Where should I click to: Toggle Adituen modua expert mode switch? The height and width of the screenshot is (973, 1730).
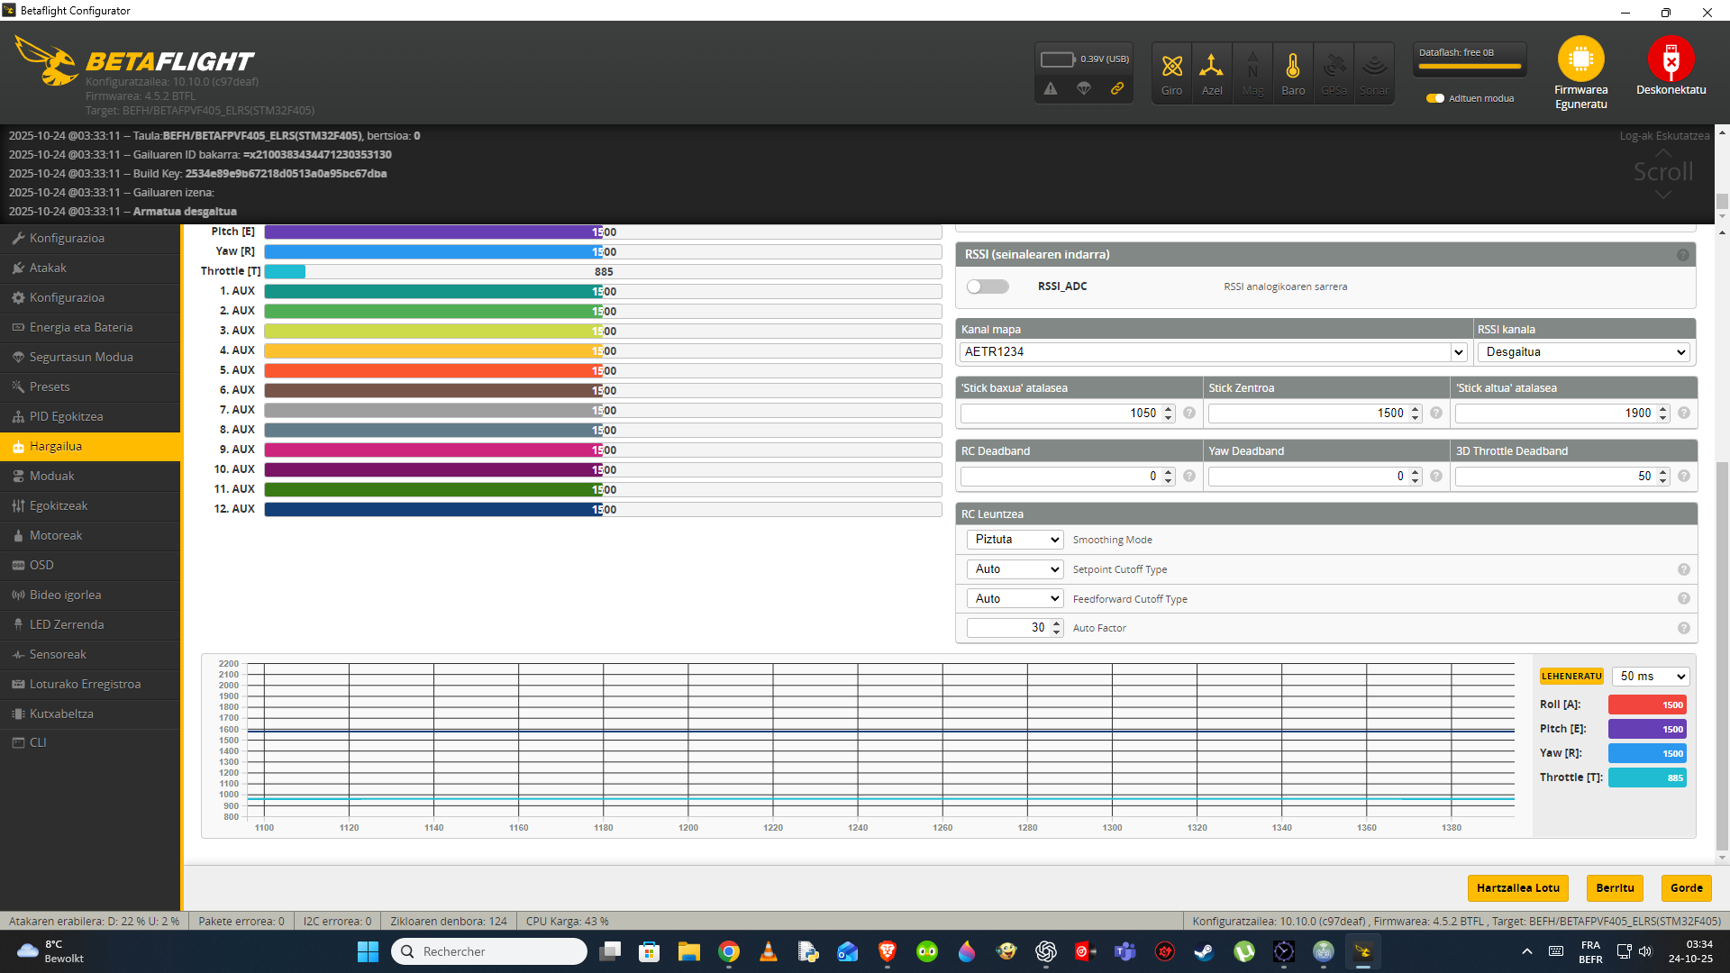1435,98
